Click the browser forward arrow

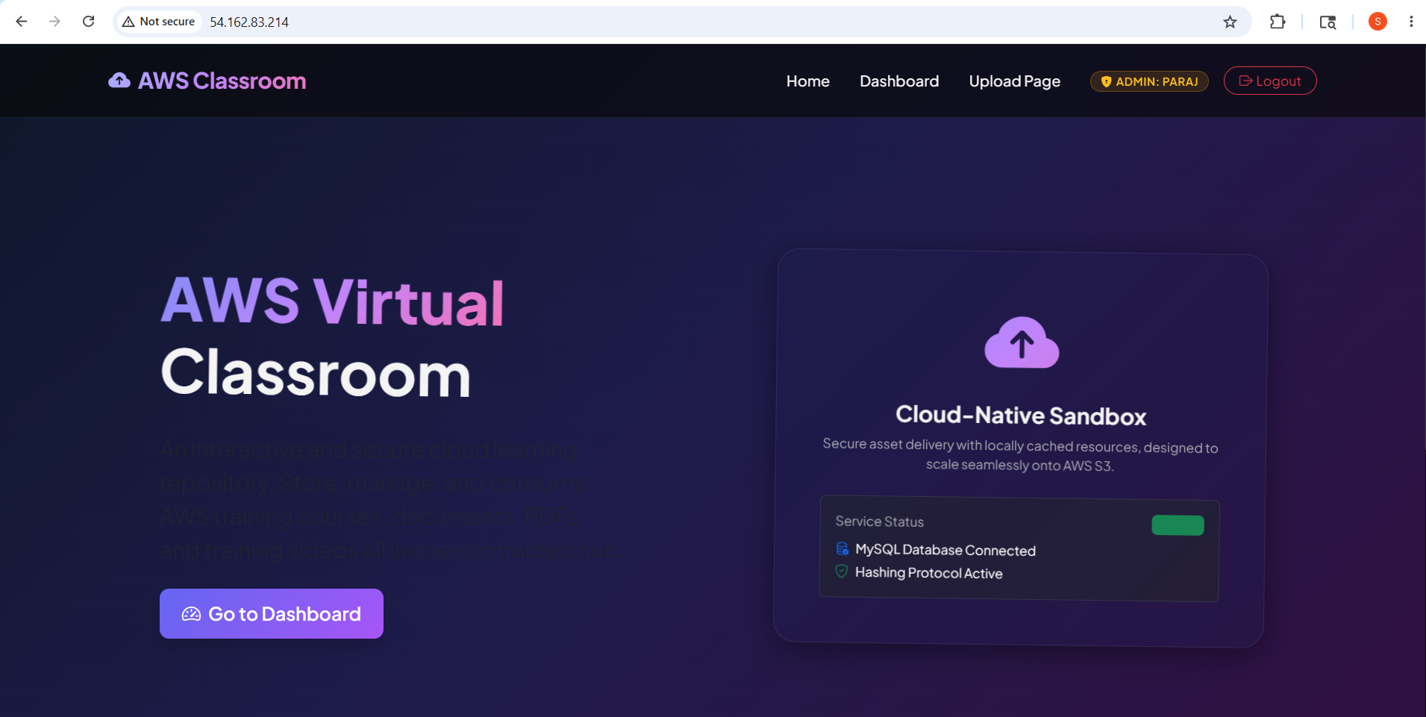[x=54, y=22]
